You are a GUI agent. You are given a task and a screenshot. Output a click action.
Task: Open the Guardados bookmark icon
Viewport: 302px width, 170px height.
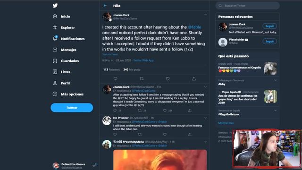click(55, 61)
